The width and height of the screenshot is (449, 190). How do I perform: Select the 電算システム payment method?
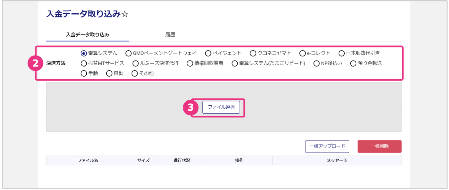pyautogui.click(x=84, y=53)
